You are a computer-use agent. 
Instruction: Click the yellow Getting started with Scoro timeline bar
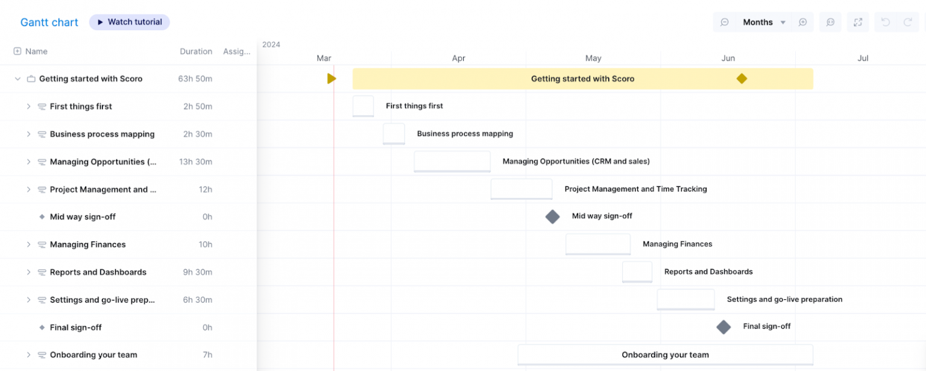click(x=582, y=78)
